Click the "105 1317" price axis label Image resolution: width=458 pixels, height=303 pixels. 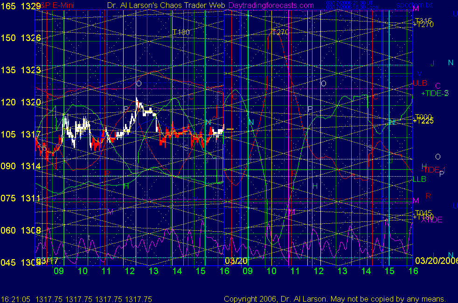pos(21,134)
